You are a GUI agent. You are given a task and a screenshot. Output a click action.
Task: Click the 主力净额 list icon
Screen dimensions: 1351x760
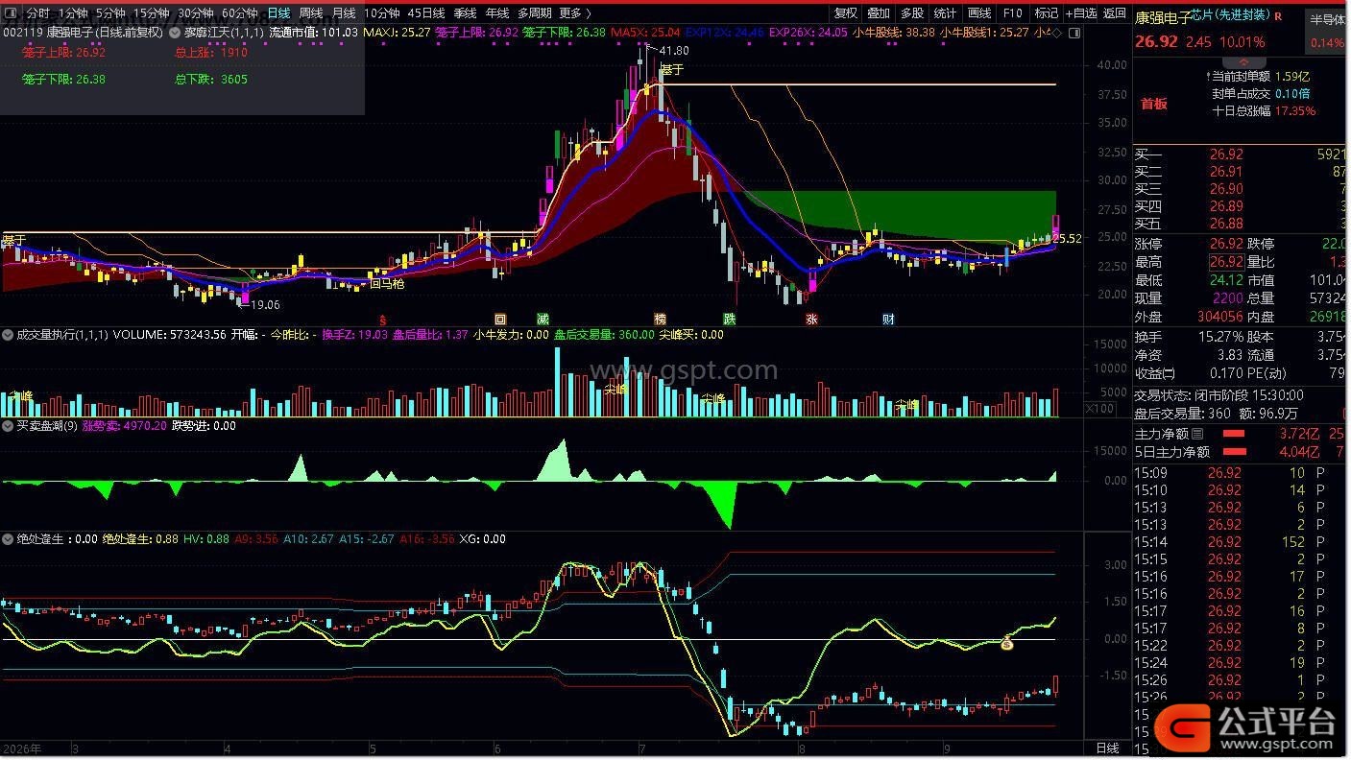[x=1196, y=435]
